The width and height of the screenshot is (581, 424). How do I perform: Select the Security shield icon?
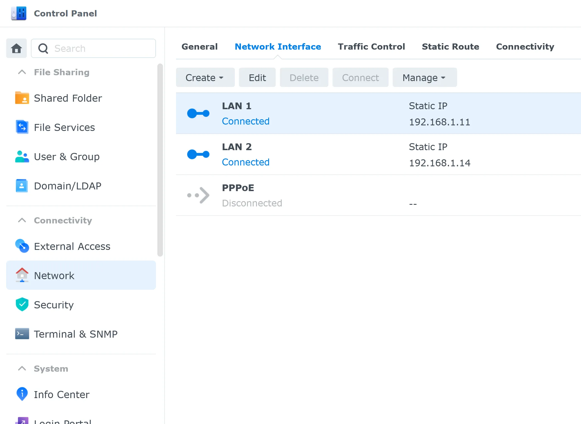click(22, 304)
